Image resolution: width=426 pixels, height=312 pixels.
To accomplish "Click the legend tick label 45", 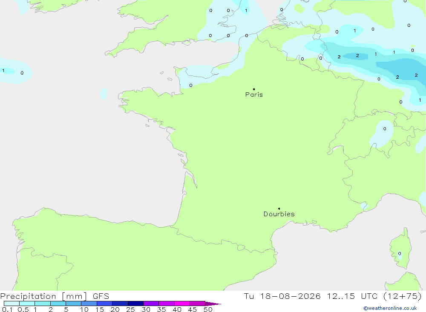I will point(193,309).
